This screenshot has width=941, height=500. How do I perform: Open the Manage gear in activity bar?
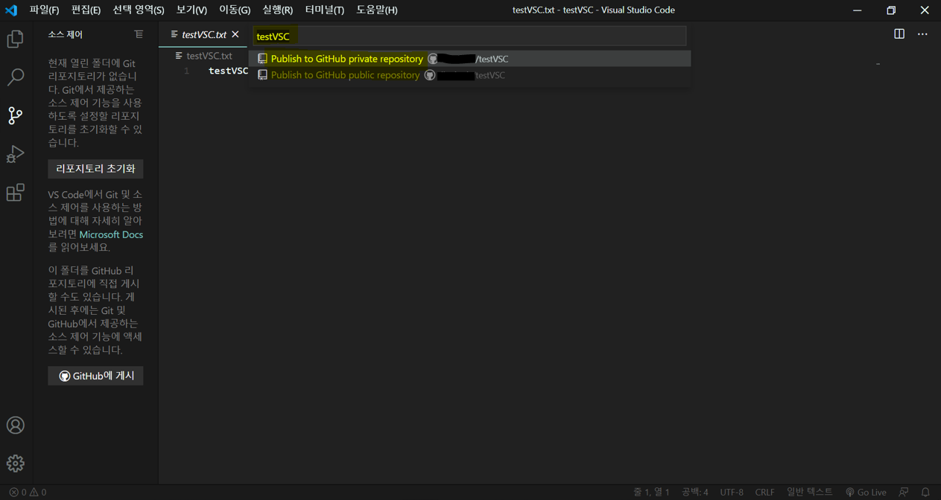[15, 464]
